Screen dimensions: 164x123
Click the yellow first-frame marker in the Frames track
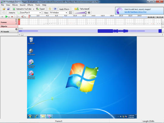(x=19, y=19)
